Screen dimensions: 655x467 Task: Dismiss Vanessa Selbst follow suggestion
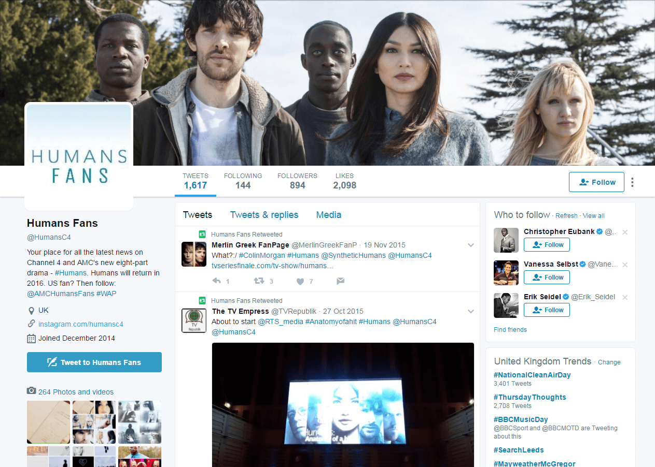click(x=625, y=265)
